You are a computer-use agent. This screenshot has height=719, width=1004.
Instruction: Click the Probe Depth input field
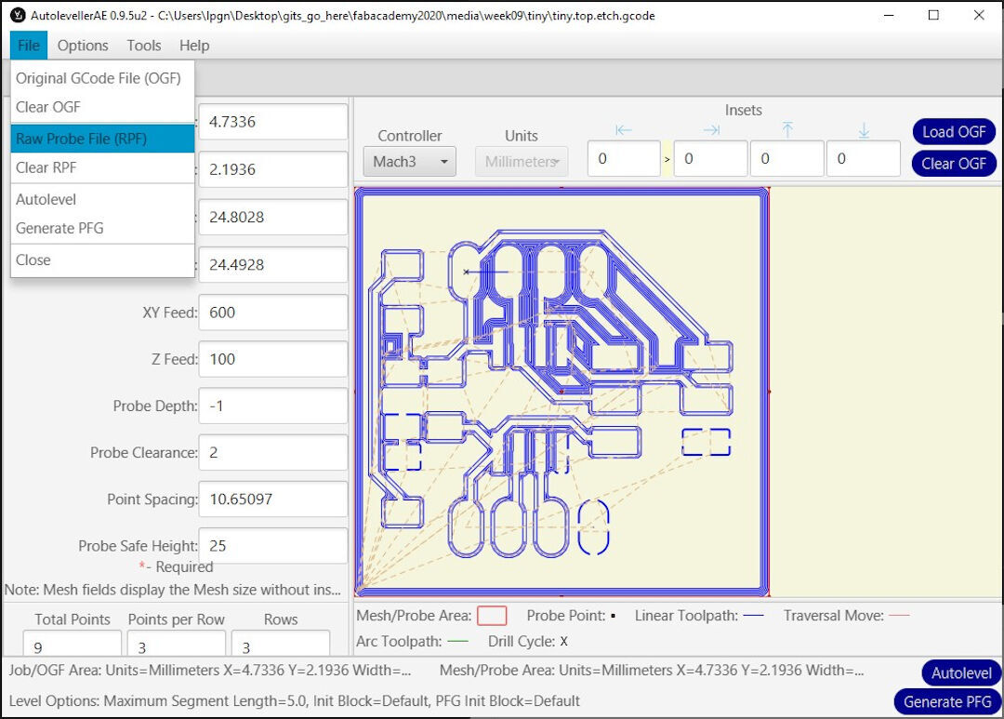coord(273,406)
